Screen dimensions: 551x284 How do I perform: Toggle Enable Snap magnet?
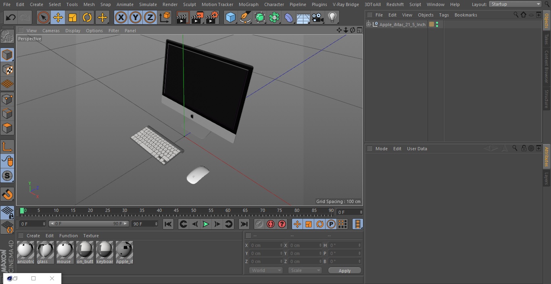[x=7, y=195]
